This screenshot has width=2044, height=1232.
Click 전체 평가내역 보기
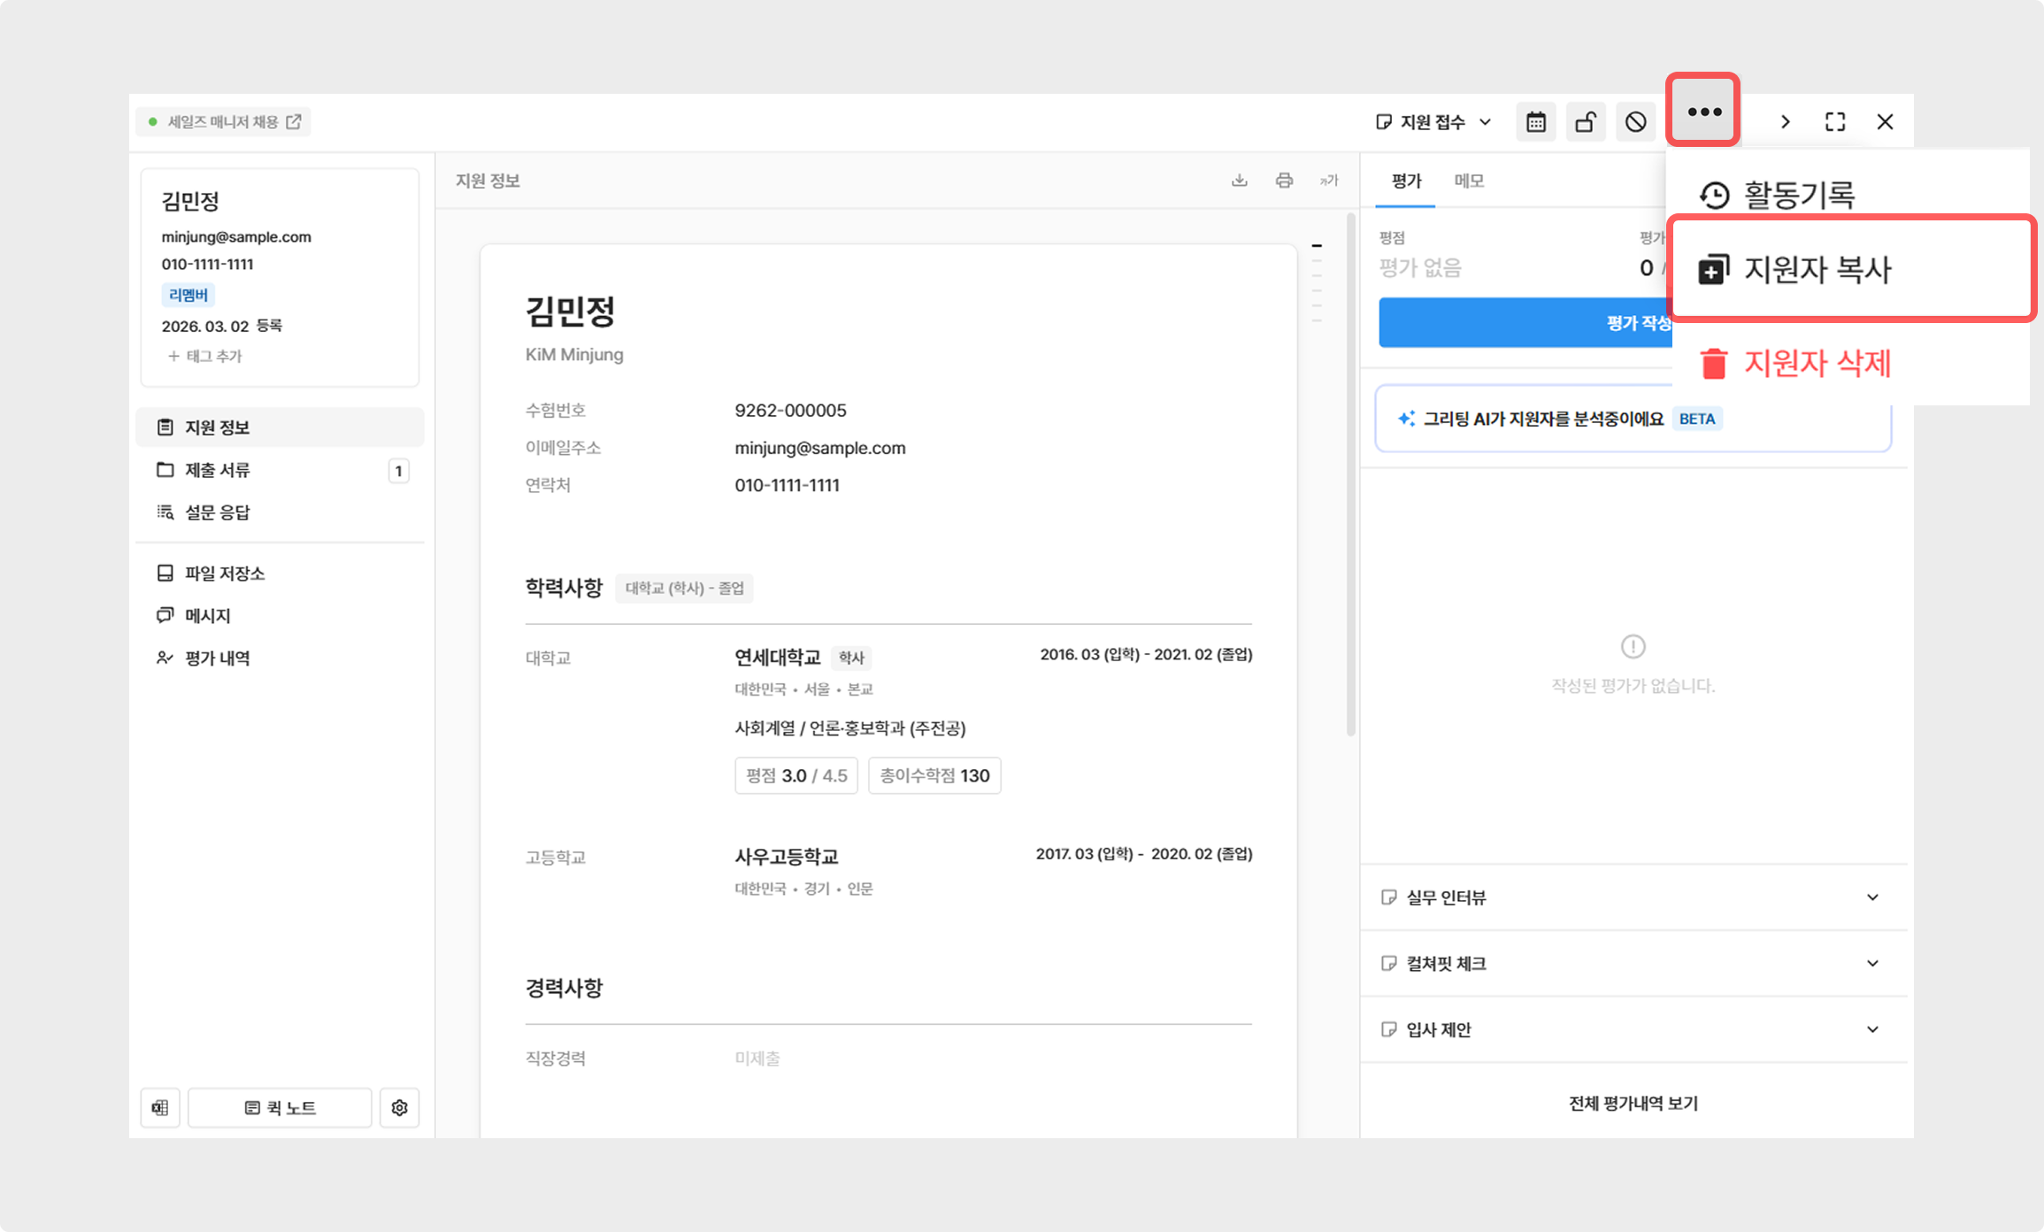click(x=1633, y=1104)
